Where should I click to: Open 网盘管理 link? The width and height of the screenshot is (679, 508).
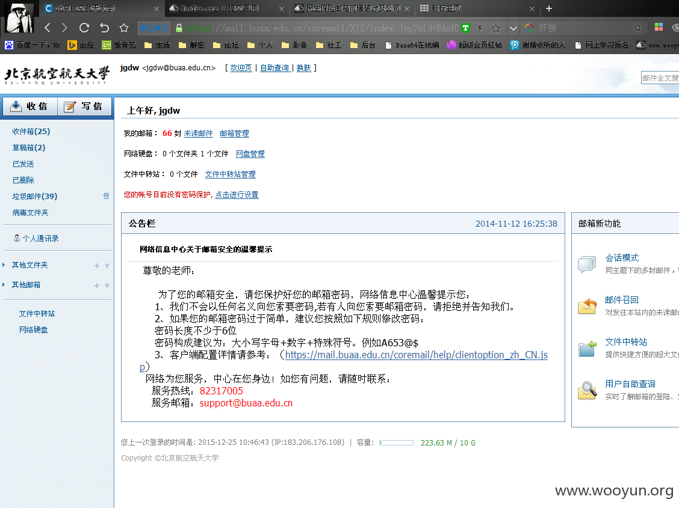click(250, 154)
